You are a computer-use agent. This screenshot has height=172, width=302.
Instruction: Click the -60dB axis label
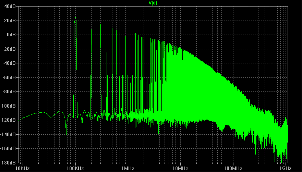(10, 77)
